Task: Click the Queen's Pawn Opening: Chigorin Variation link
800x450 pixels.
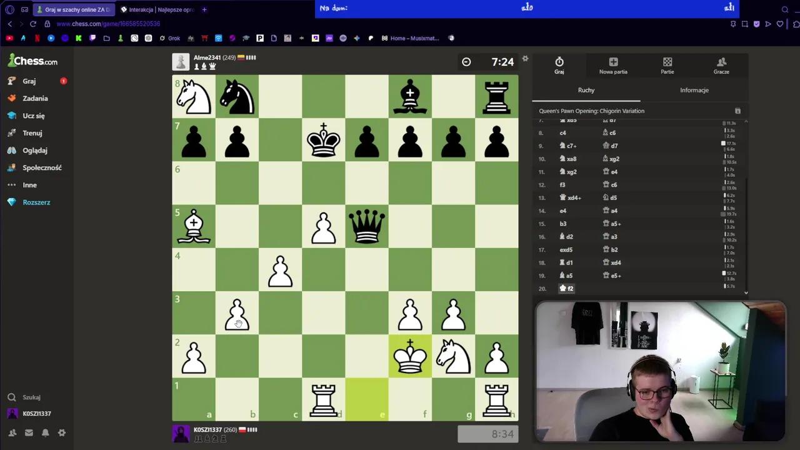Action: [x=591, y=111]
